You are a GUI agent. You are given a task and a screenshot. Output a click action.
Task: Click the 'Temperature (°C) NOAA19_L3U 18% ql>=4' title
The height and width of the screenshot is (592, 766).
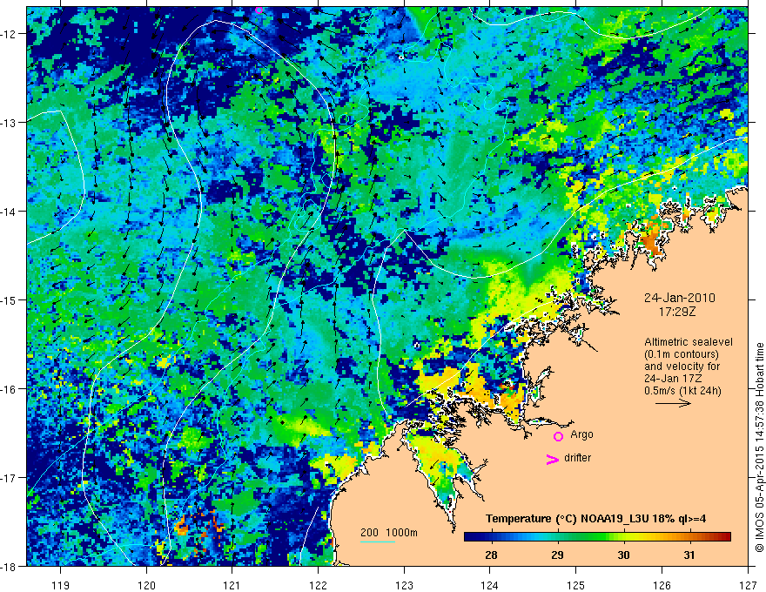pos(595,519)
